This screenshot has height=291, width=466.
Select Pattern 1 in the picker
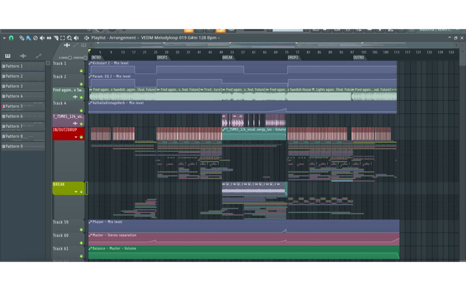23,66
